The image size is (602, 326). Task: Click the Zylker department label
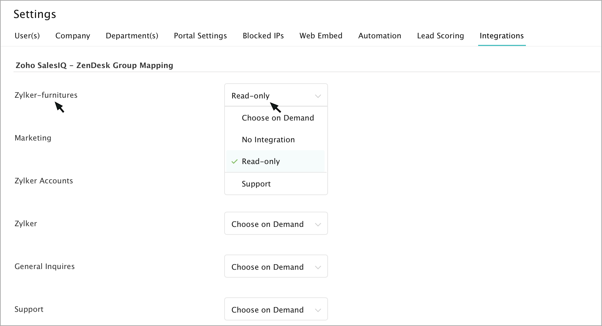[x=26, y=223]
